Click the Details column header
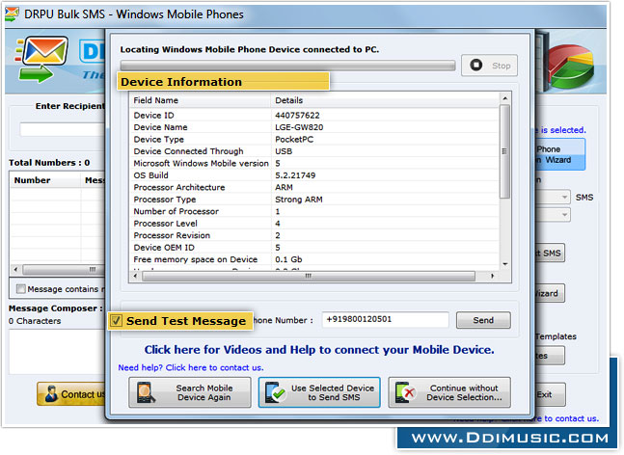 pos(385,100)
